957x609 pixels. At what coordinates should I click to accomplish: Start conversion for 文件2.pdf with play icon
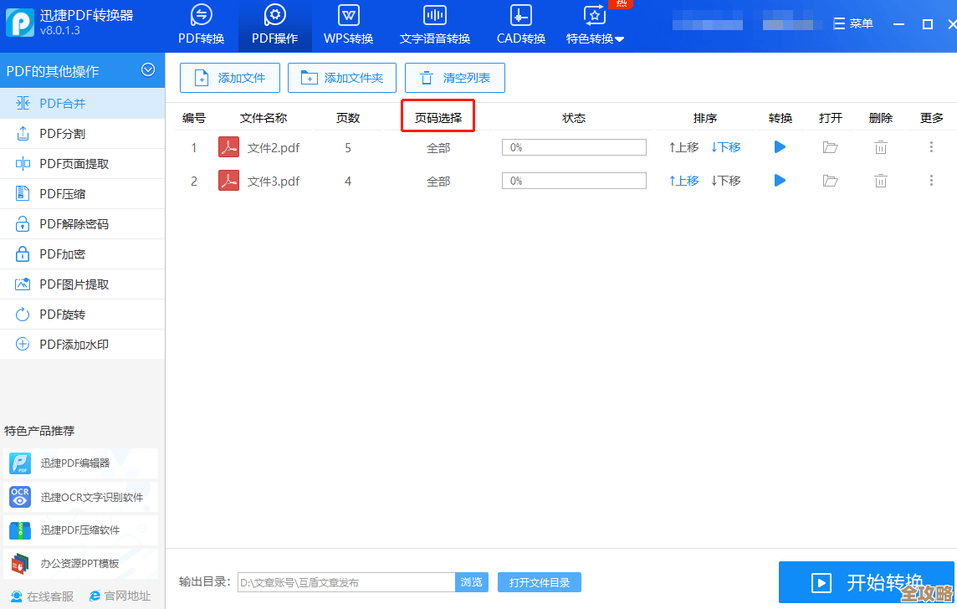(x=780, y=146)
